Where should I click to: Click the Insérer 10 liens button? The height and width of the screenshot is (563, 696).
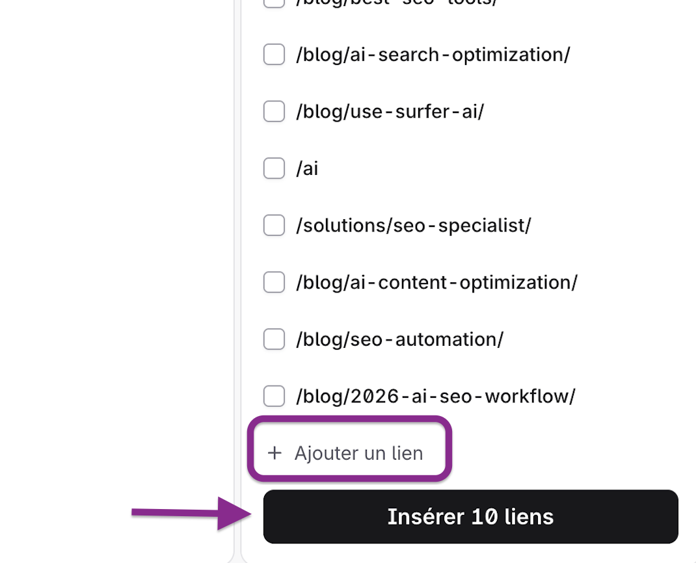click(x=470, y=516)
